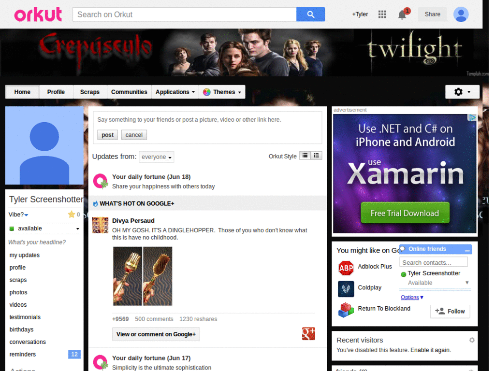Click the fortune icon for Jun 18
Image resolution: width=495 pixels, height=371 pixels.
[x=101, y=181]
